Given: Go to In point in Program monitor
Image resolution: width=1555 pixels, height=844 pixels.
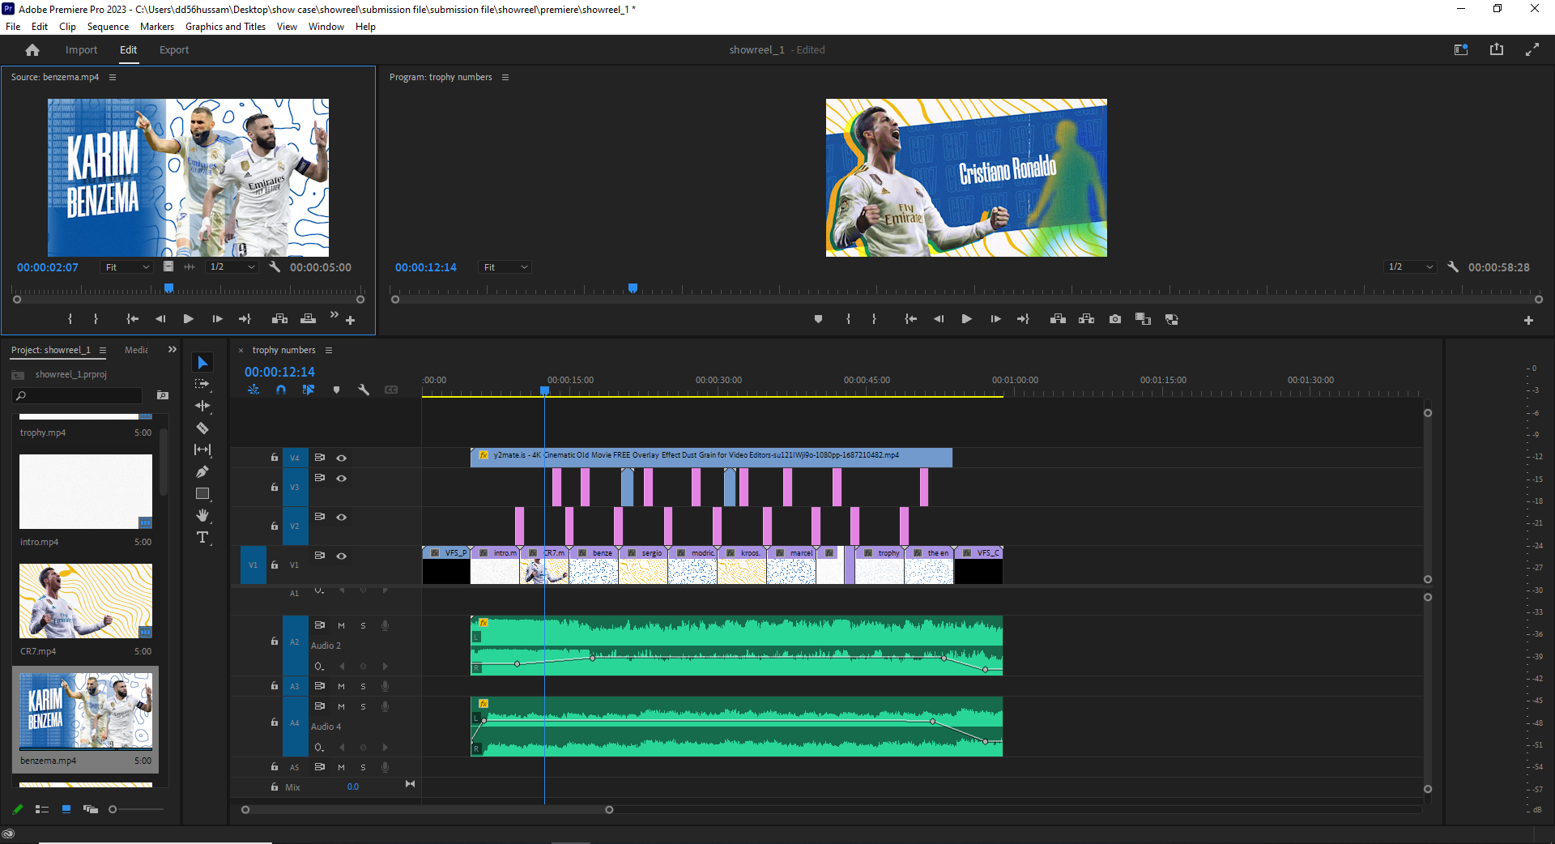Looking at the screenshot, I should coord(910,319).
